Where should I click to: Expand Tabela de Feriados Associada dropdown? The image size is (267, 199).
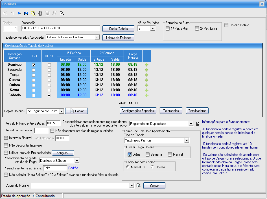[x=97, y=37]
